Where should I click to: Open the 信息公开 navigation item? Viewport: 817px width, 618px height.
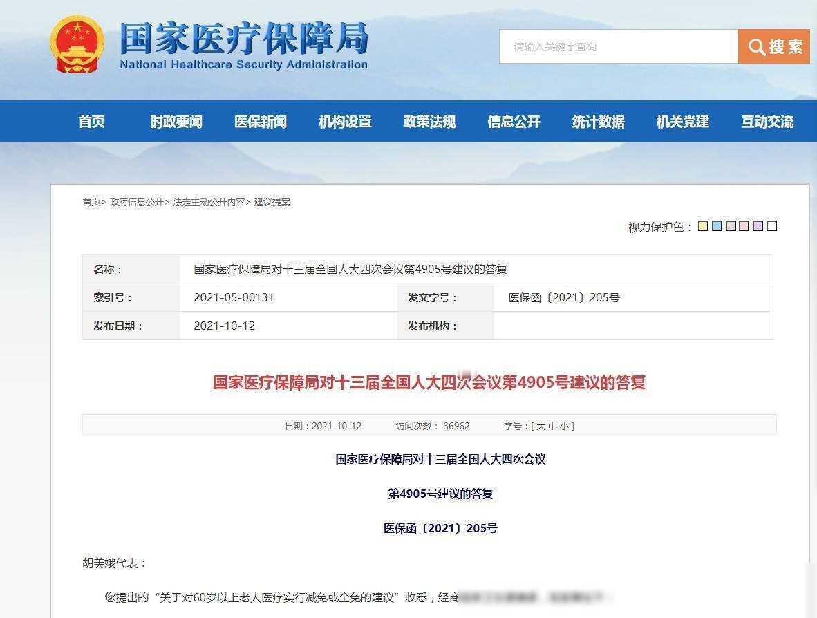coord(514,122)
